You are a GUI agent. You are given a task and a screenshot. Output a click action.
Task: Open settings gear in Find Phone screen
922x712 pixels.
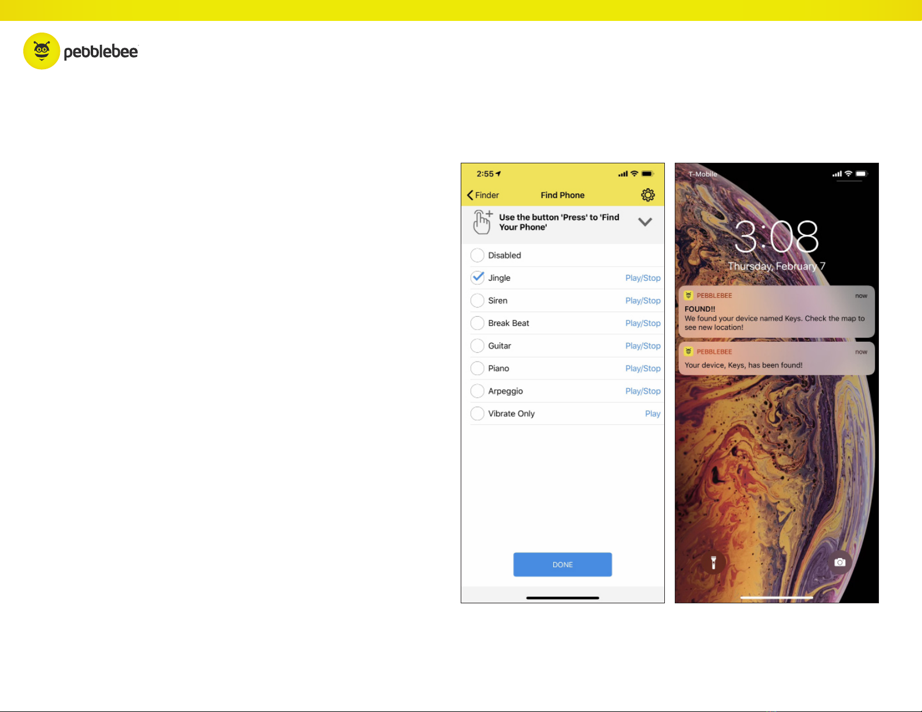(647, 195)
